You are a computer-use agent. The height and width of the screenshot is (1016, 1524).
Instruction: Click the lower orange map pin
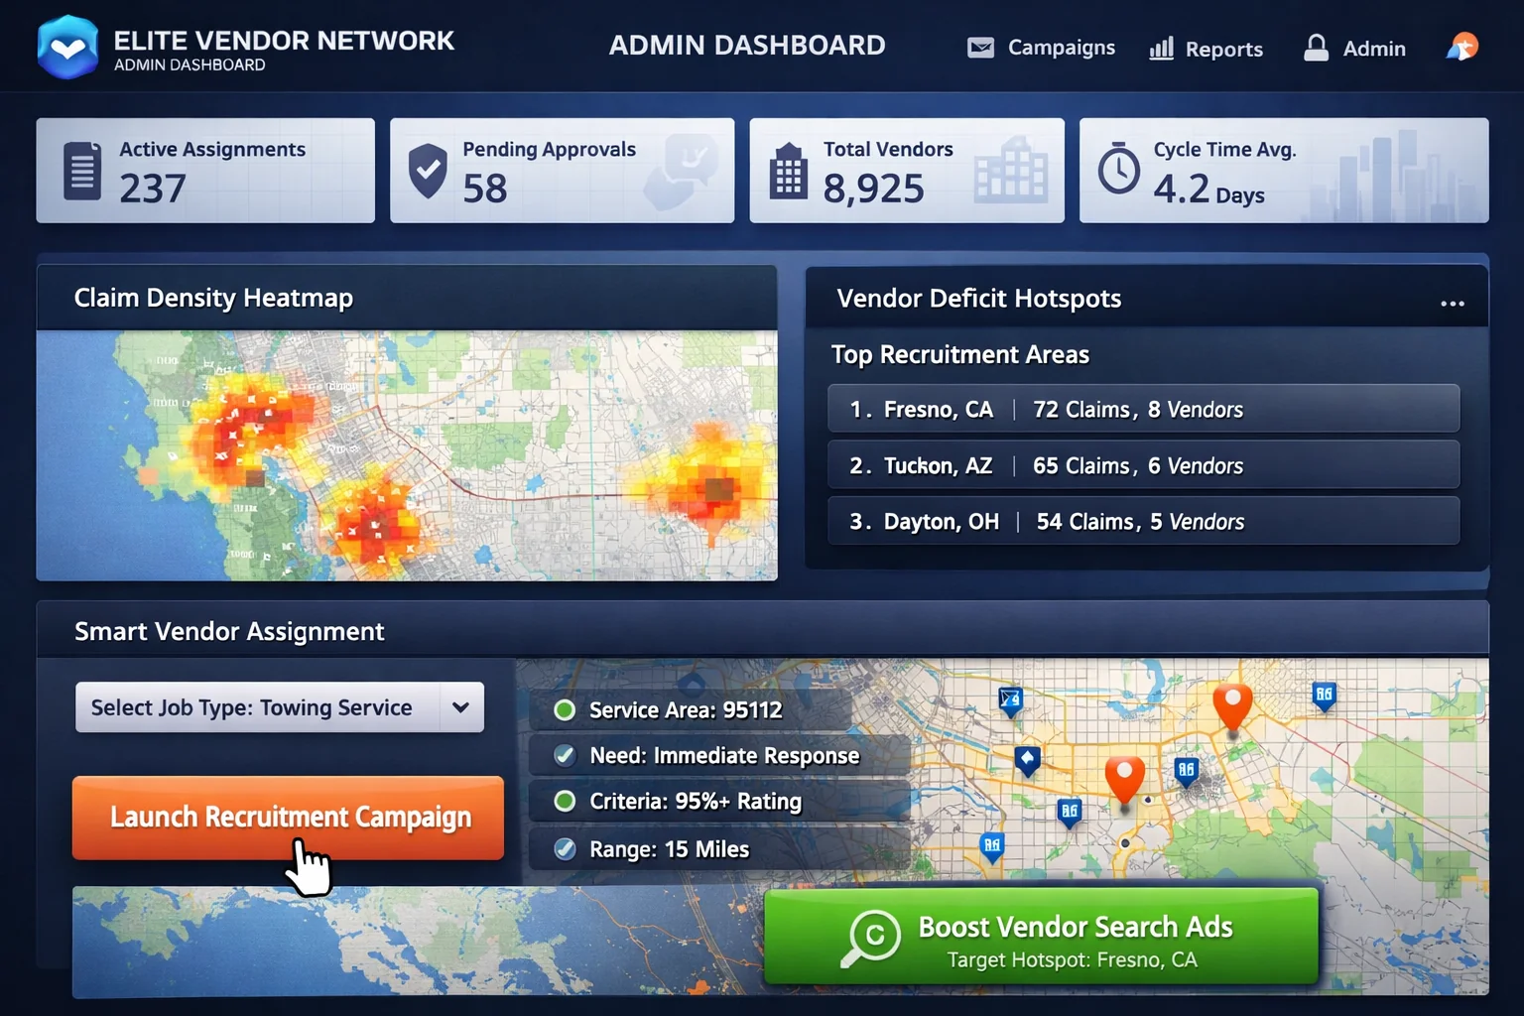pyautogui.click(x=1125, y=780)
